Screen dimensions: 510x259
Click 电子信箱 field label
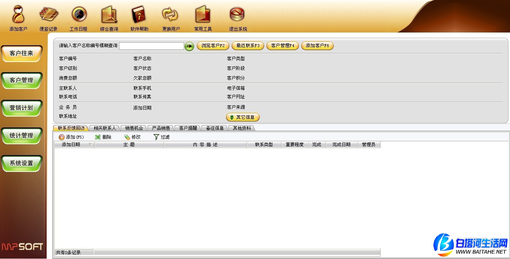[x=236, y=88]
